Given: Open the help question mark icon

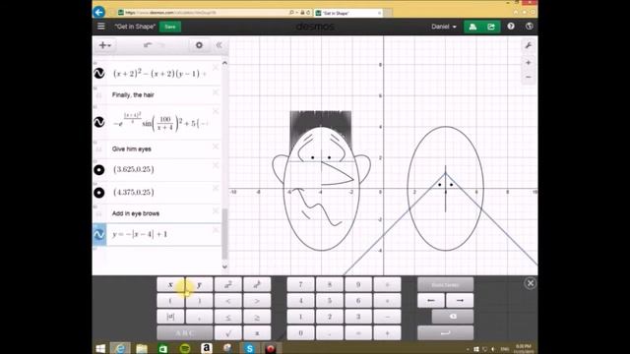Looking at the screenshot, I should click(511, 27).
